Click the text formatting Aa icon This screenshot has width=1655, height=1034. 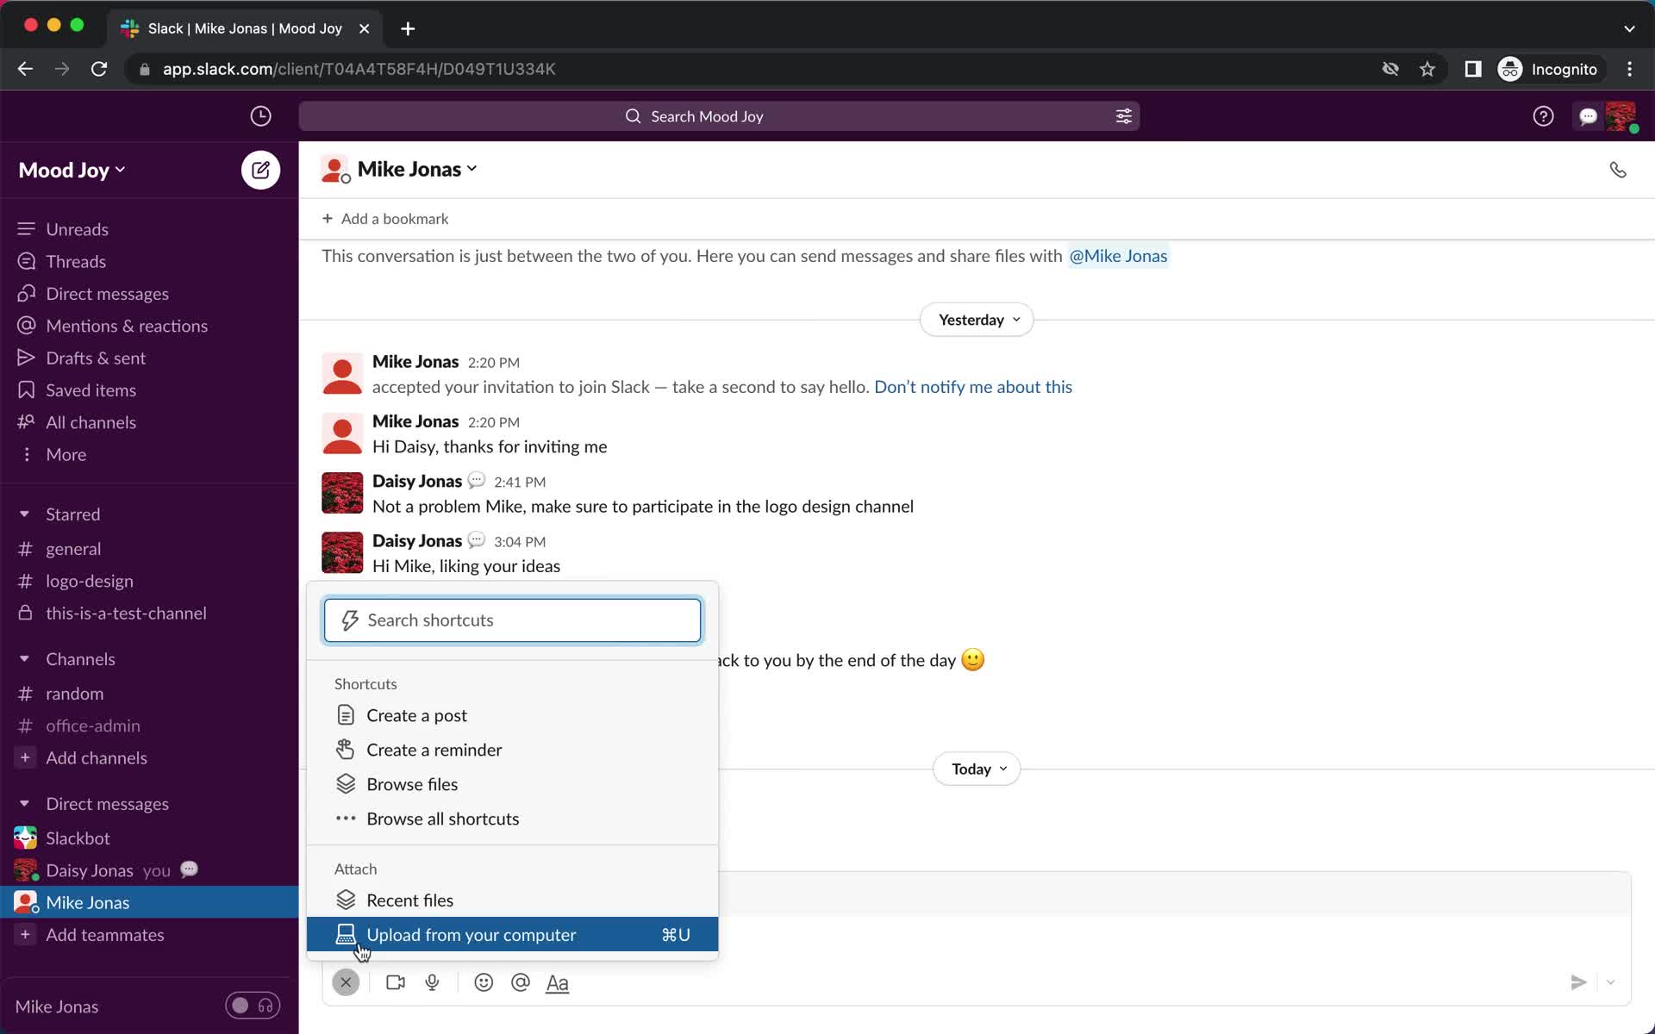click(x=557, y=983)
